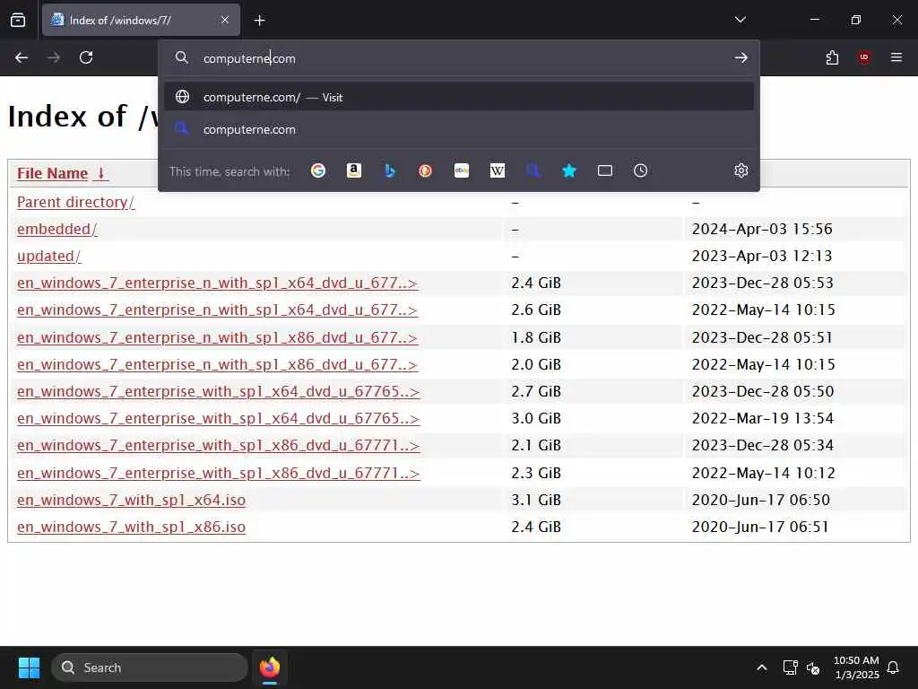Download enterprise x86 file sized 2.3 GiB
The width and height of the screenshot is (918, 689).
pyautogui.click(x=219, y=473)
